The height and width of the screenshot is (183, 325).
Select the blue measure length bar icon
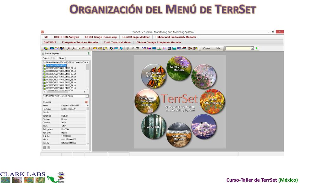tap(116, 48)
